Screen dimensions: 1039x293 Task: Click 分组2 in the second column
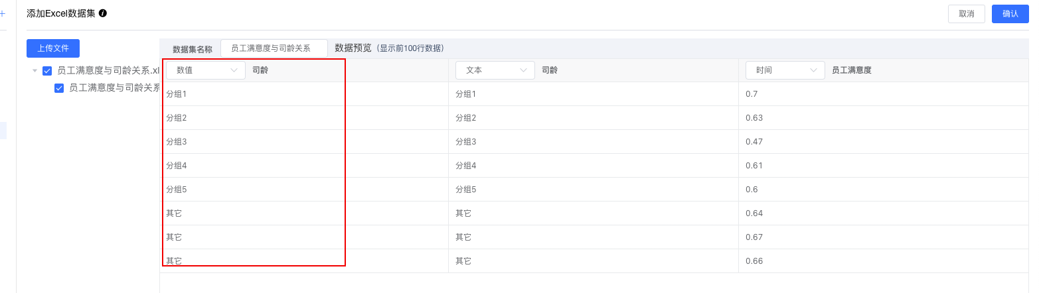(466, 118)
